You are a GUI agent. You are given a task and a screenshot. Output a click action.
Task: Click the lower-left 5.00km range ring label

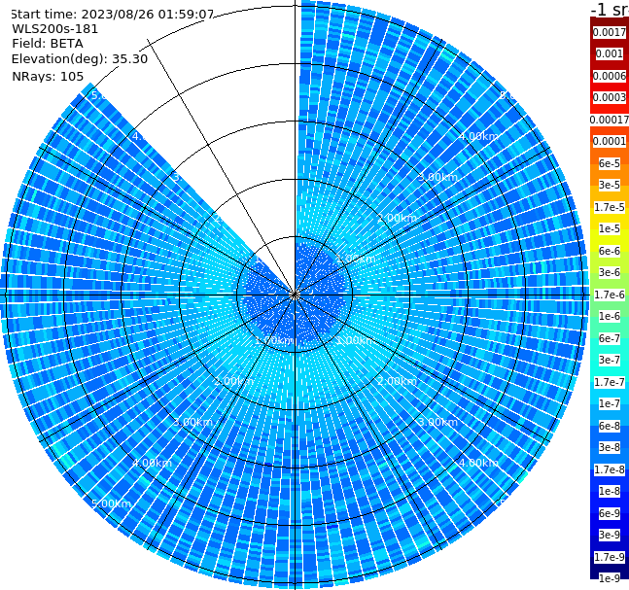pyautogui.click(x=111, y=503)
